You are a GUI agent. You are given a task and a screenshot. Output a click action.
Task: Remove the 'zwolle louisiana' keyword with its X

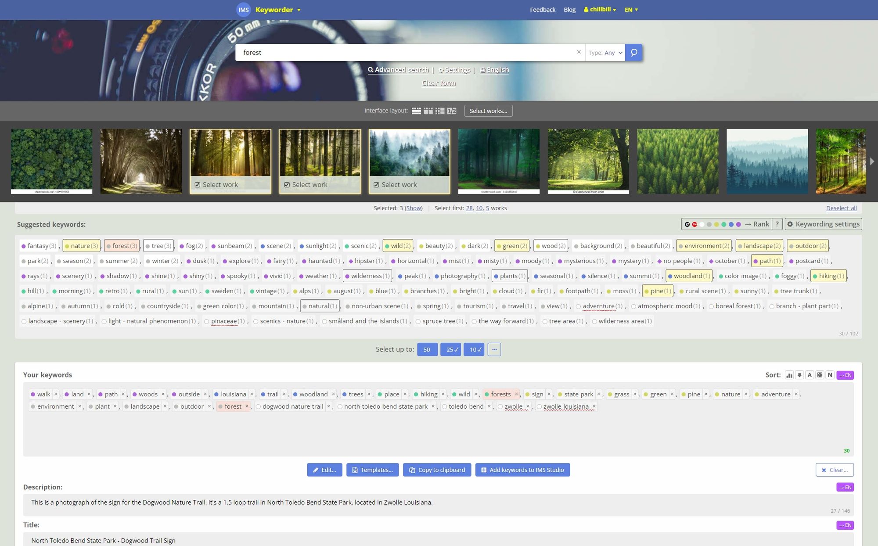click(594, 406)
